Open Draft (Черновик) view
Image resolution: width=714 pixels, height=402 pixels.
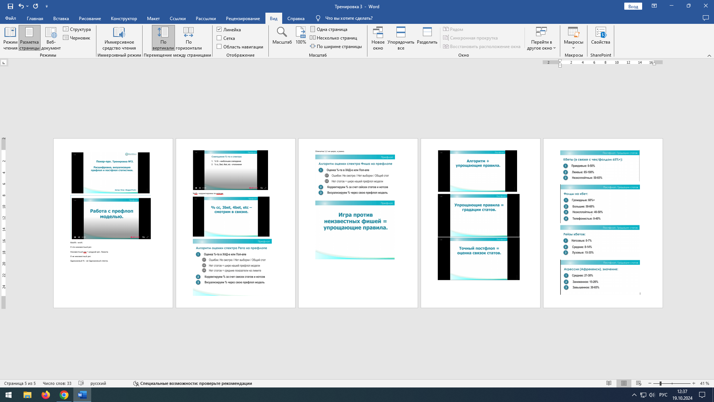[77, 38]
